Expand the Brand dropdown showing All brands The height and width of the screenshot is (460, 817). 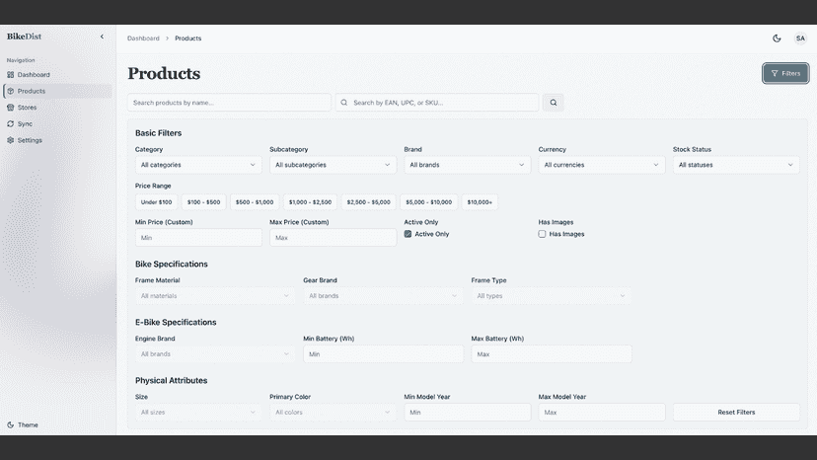(x=467, y=165)
